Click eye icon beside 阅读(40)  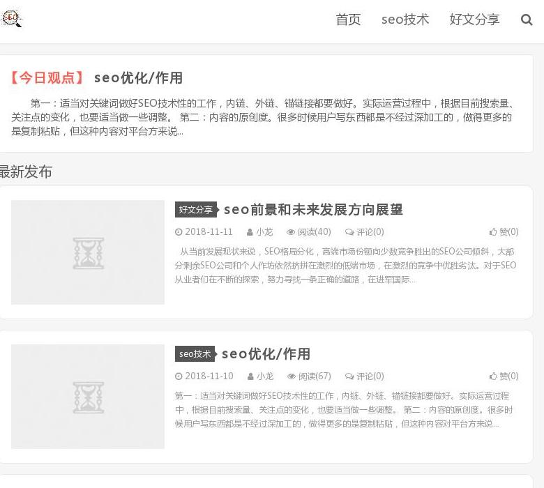pos(291,232)
